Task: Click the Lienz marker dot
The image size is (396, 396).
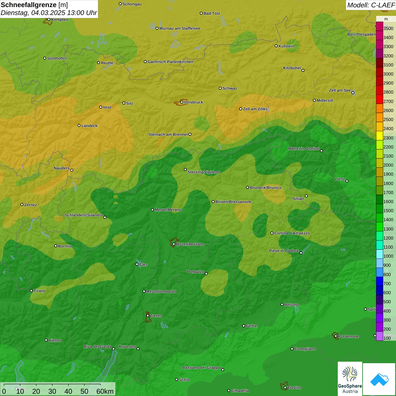Action: point(347,181)
